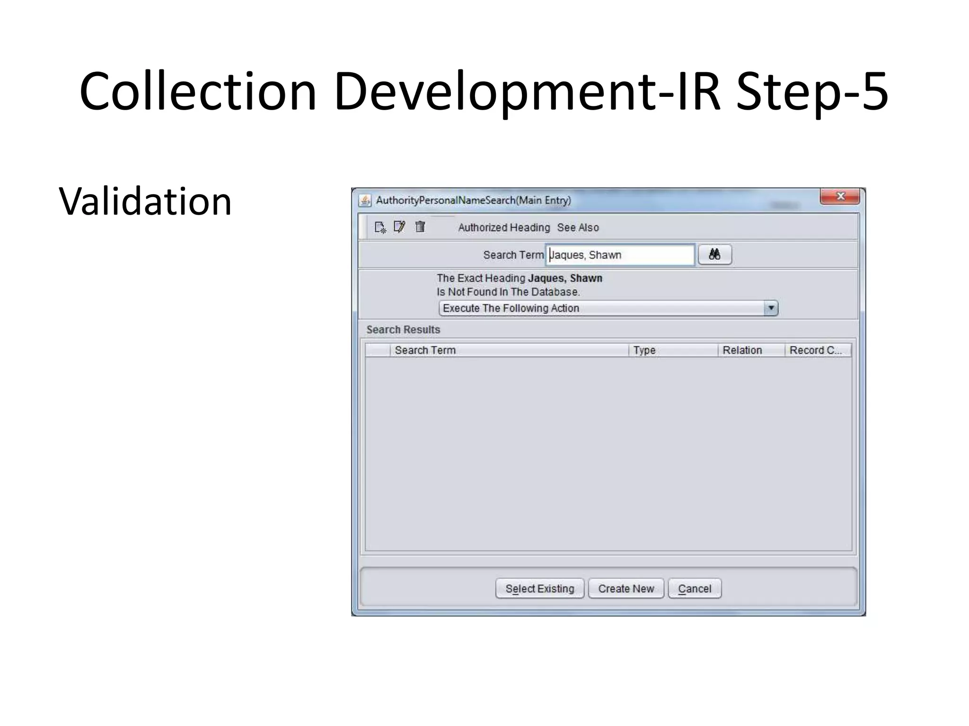Screen dimensions: 969x726
Task: Click the Relation column header
Action: point(751,350)
